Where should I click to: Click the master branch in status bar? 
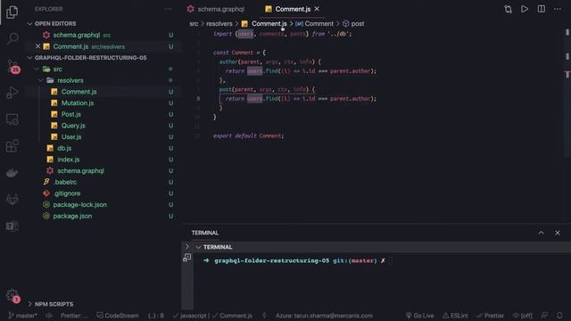point(22,316)
